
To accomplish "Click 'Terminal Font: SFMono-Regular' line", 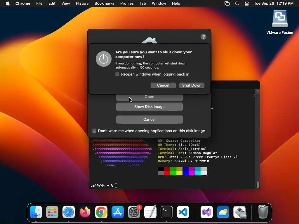I will click(187, 153).
